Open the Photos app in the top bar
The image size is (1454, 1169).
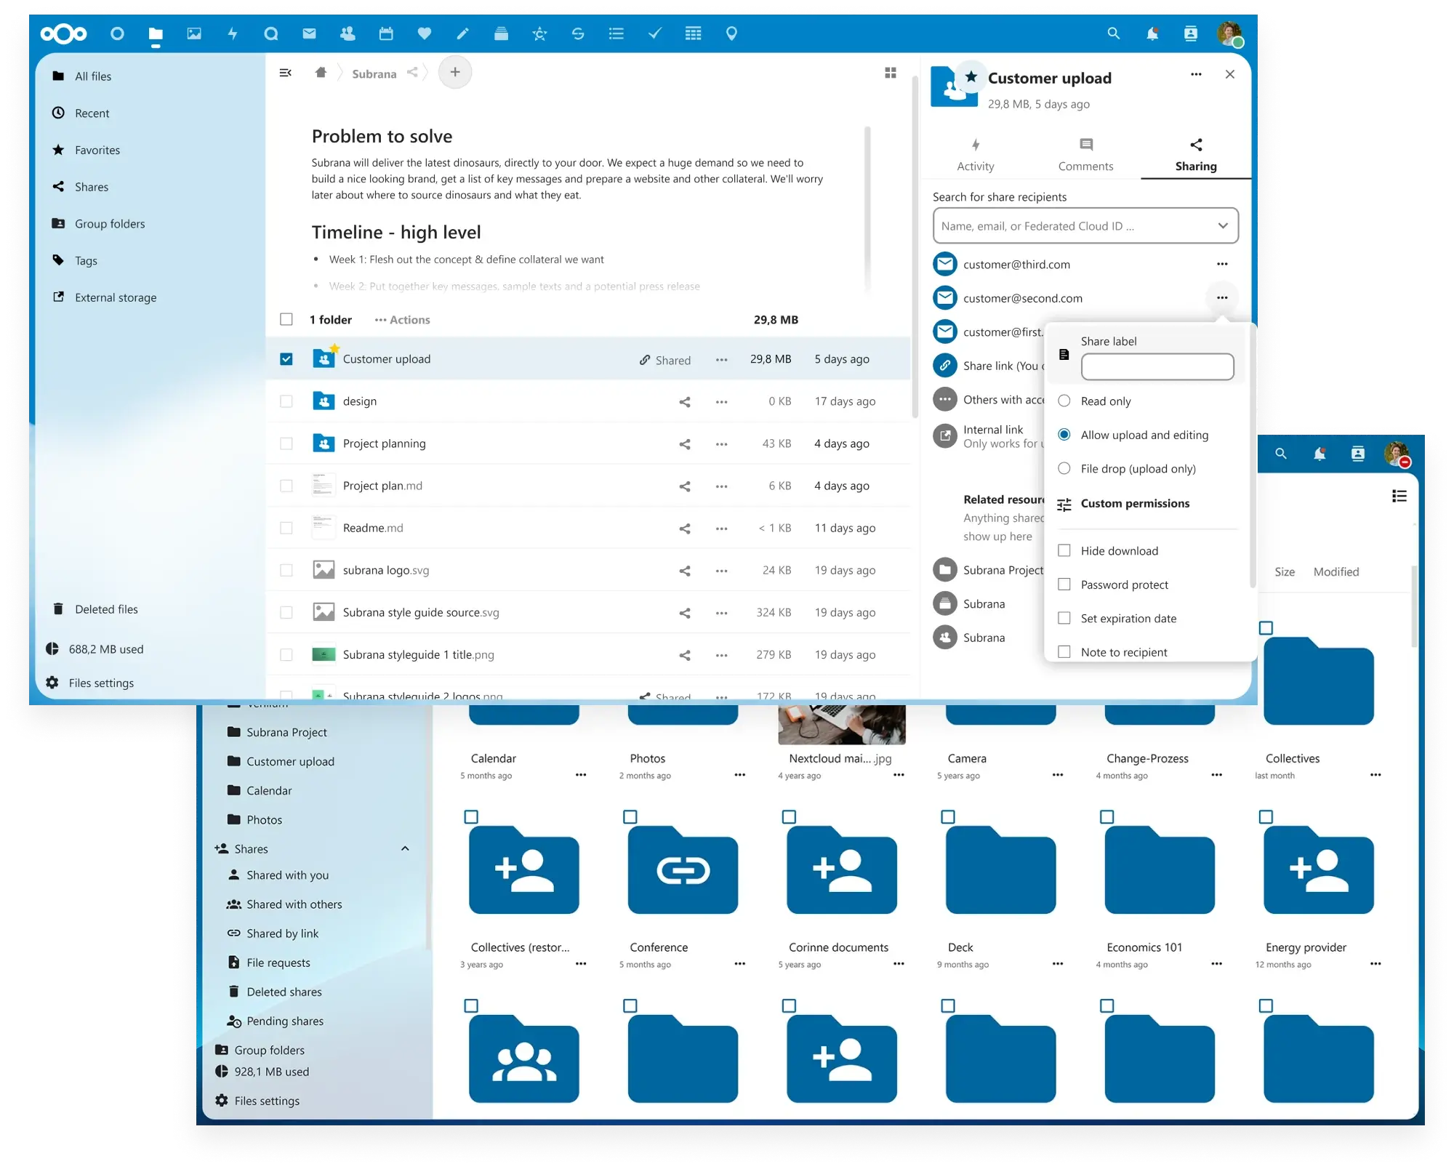click(194, 33)
